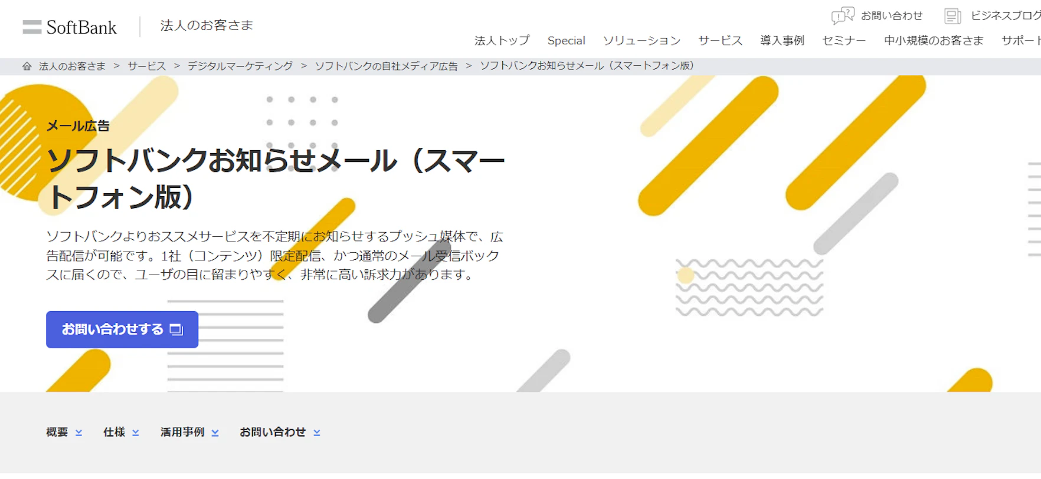Open the ソリューション menu
This screenshot has width=1041, height=479.
(x=641, y=41)
